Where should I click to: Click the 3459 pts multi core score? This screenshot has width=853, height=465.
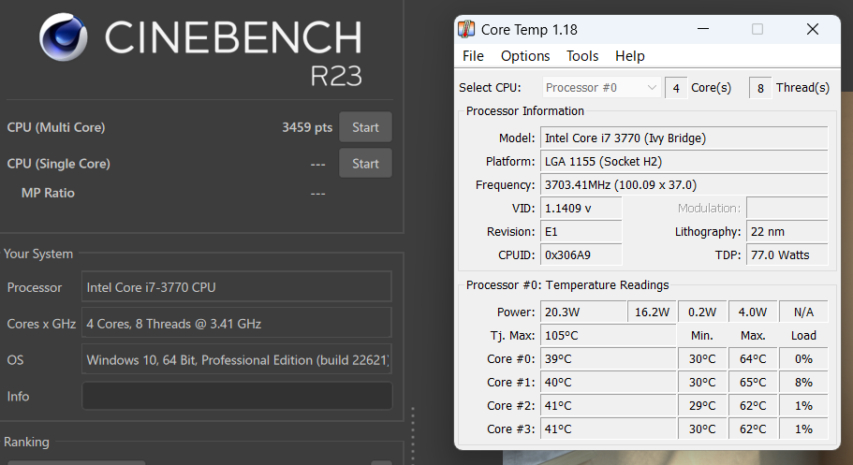coord(307,127)
